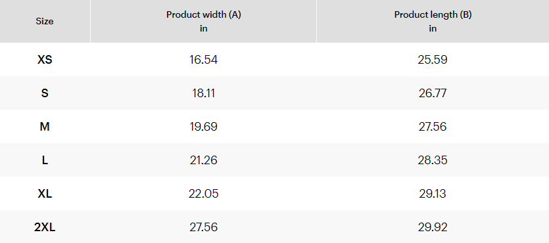Click length value 25.59 for XS

click(x=433, y=60)
